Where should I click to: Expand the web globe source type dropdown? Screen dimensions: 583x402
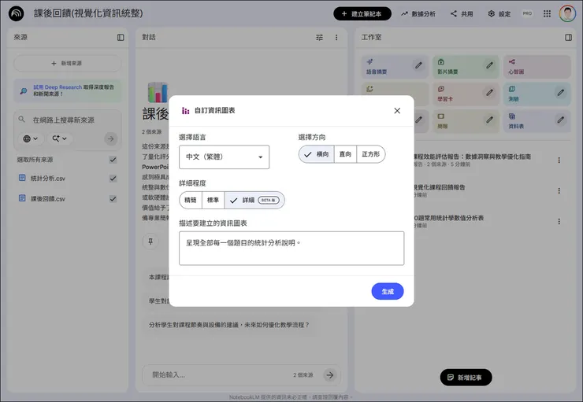(x=31, y=138)
